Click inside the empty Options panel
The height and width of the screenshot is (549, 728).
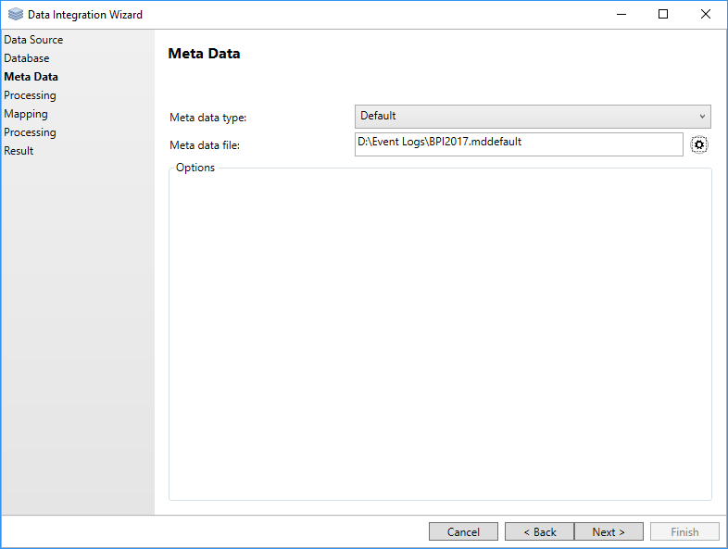pos(440,333)
